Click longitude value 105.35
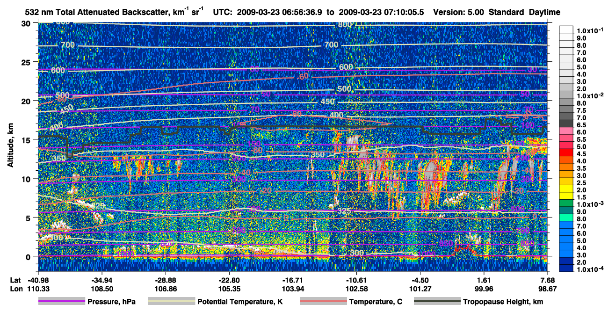Screen dimensions: 608x312 [229, 289]
